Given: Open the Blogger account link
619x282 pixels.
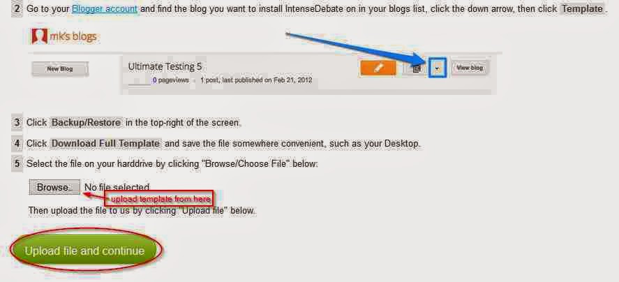Looking at the screenshot, I should coord(105,8).
